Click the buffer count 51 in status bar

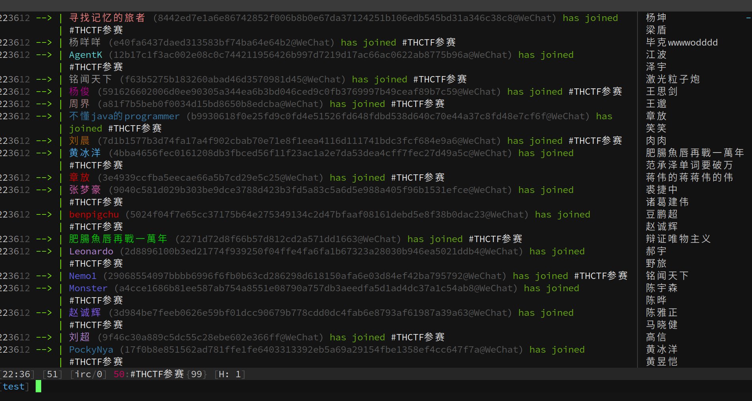(x=52, y=374)
